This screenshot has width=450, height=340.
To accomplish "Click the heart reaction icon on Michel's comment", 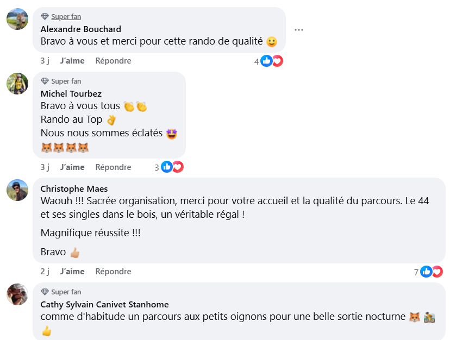I will point(178,167).
